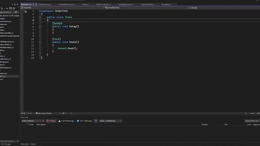Click the Ln 4 line indicator
This screenshot has height=146, width=260.
pyautogui.click(x=252, y=114)
